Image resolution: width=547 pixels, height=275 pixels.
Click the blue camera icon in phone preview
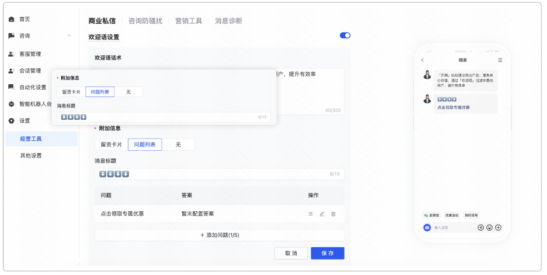tap(427, 227)
